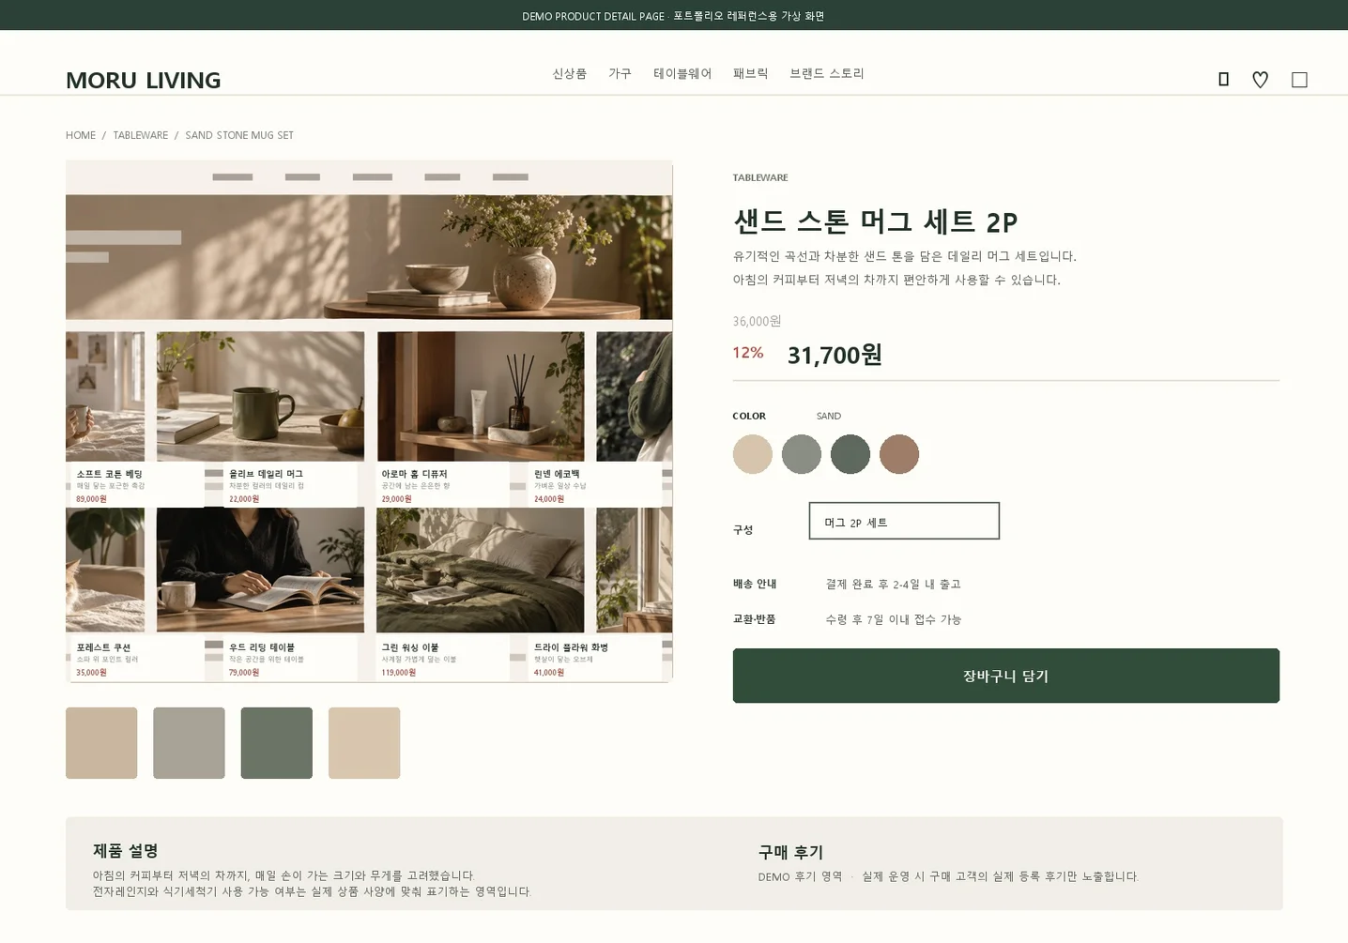1348x943 pixels.
Task: Go to MORU LIVING home logo
Action: click(144, 81)
